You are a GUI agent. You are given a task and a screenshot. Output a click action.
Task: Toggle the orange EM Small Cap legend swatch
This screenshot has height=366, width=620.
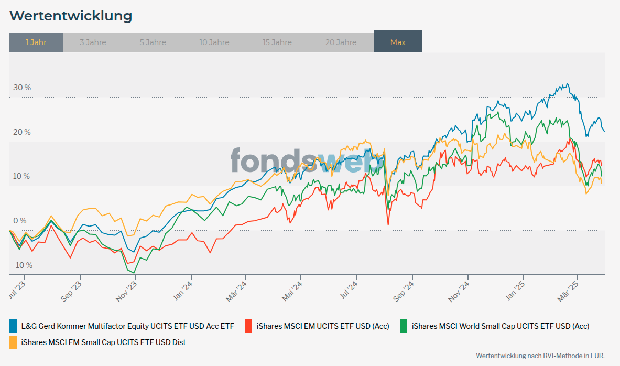14,342
